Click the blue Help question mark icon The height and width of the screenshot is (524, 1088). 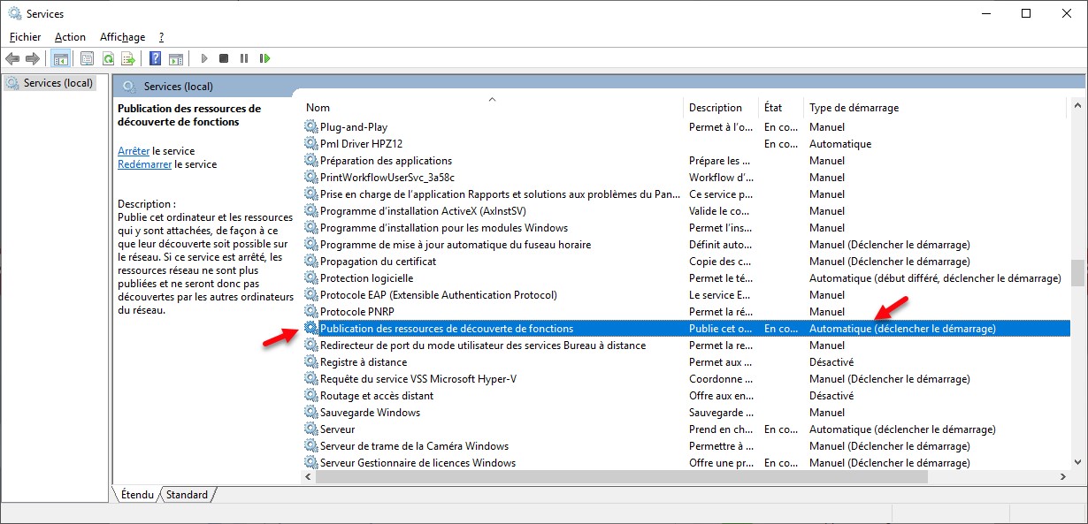155,59
